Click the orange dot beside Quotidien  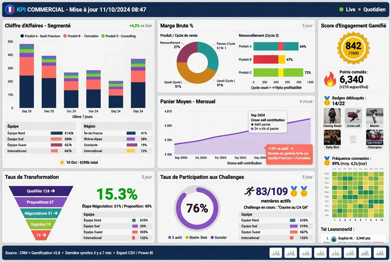(359, 9)
